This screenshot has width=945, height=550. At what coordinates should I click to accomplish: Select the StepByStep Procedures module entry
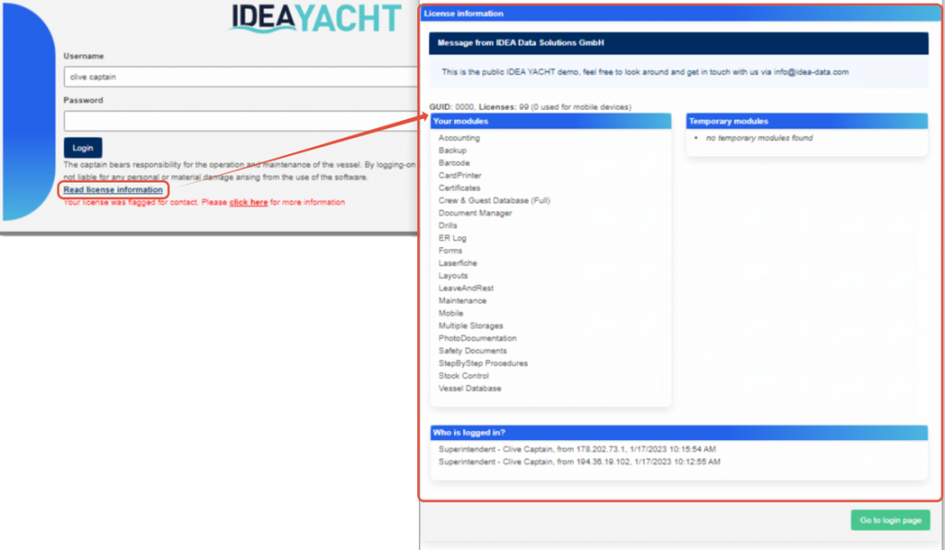click(x=483, y=364)
